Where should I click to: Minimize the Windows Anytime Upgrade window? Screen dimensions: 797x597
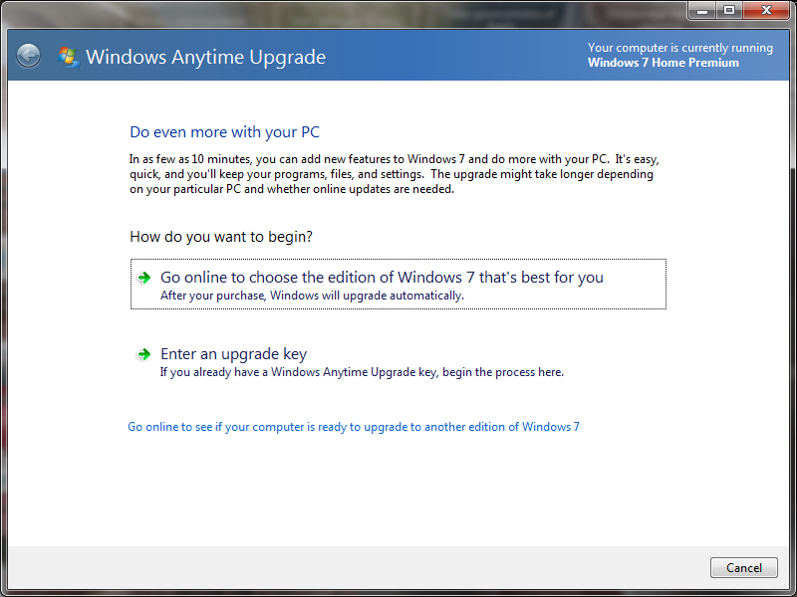[x=702, y=10]
